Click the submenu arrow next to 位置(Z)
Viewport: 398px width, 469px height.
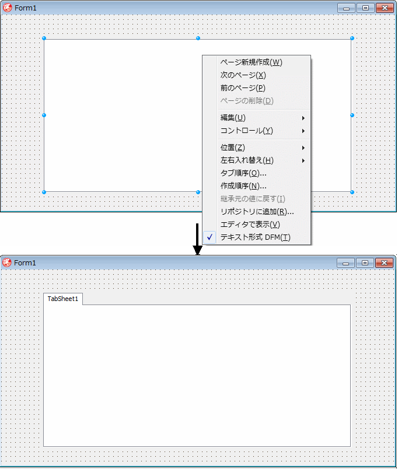[303, 148]
